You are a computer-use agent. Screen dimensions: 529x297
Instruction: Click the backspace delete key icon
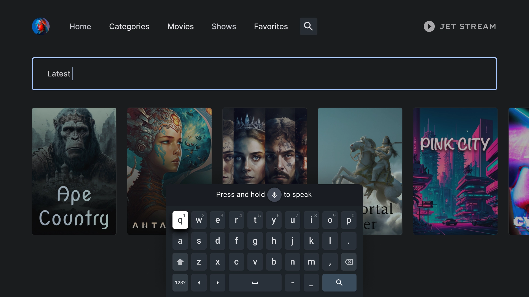[x=348, y=262]
